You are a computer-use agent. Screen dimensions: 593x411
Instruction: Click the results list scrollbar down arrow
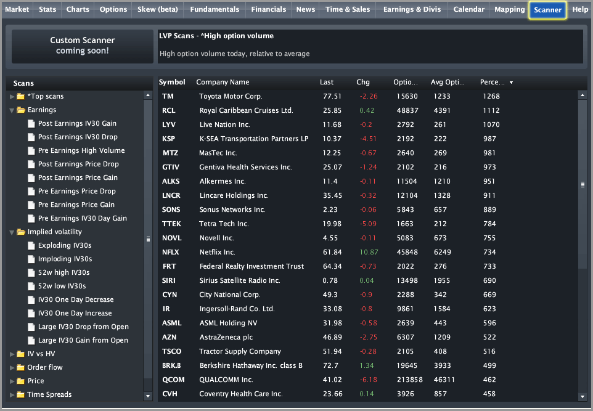(583, 396)
